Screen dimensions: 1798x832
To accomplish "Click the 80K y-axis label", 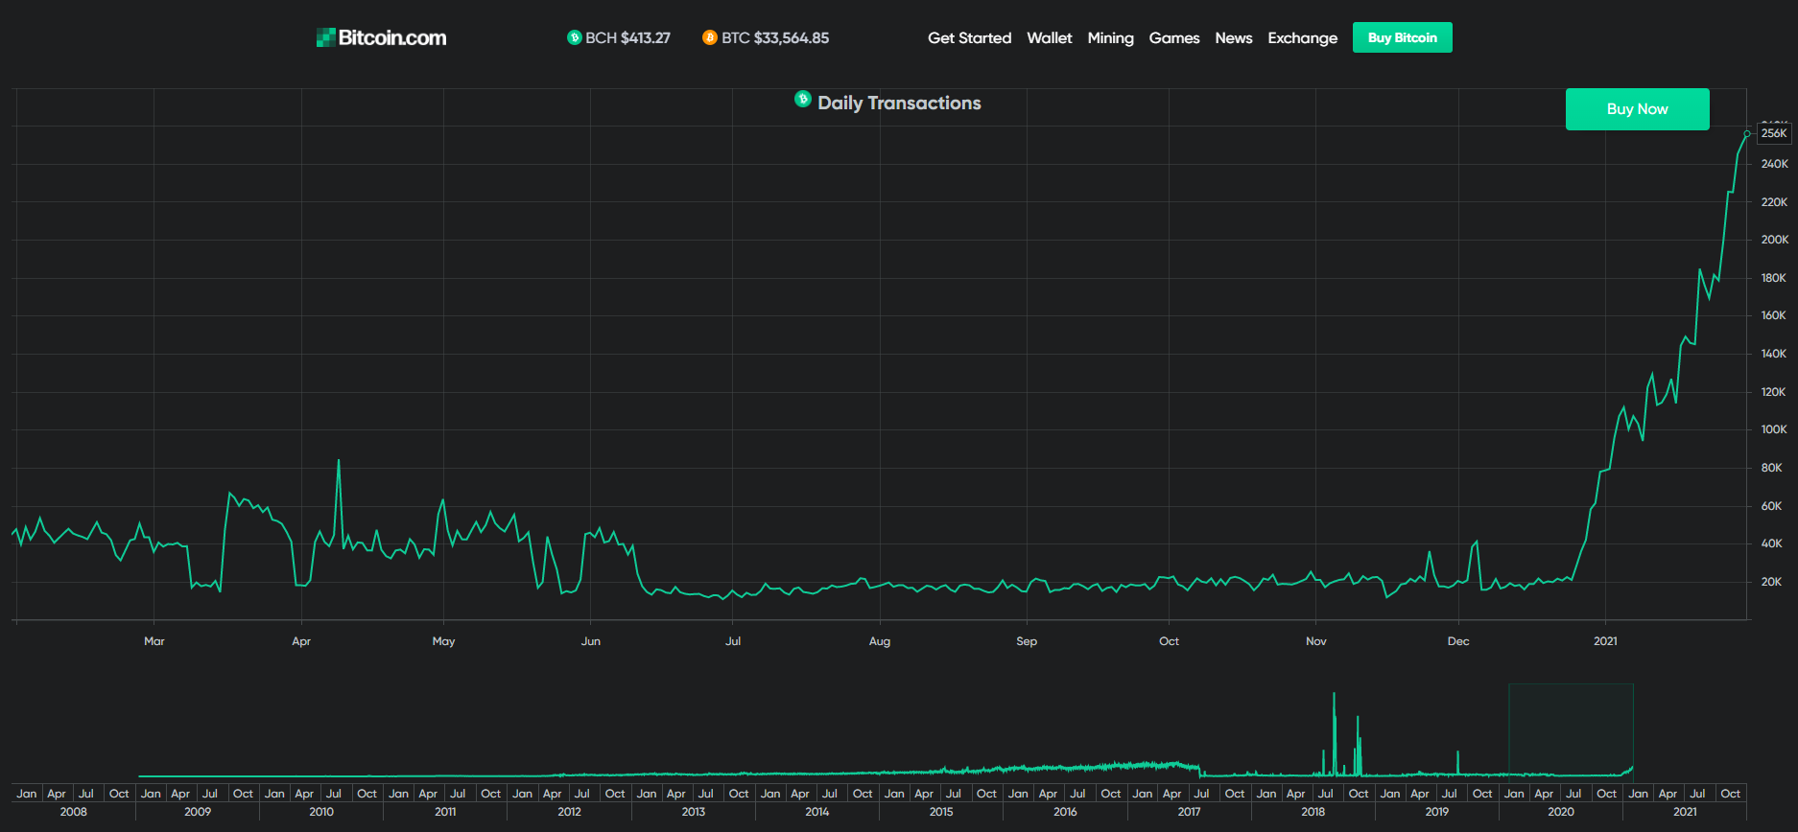I will click(x=1771, y=468).
